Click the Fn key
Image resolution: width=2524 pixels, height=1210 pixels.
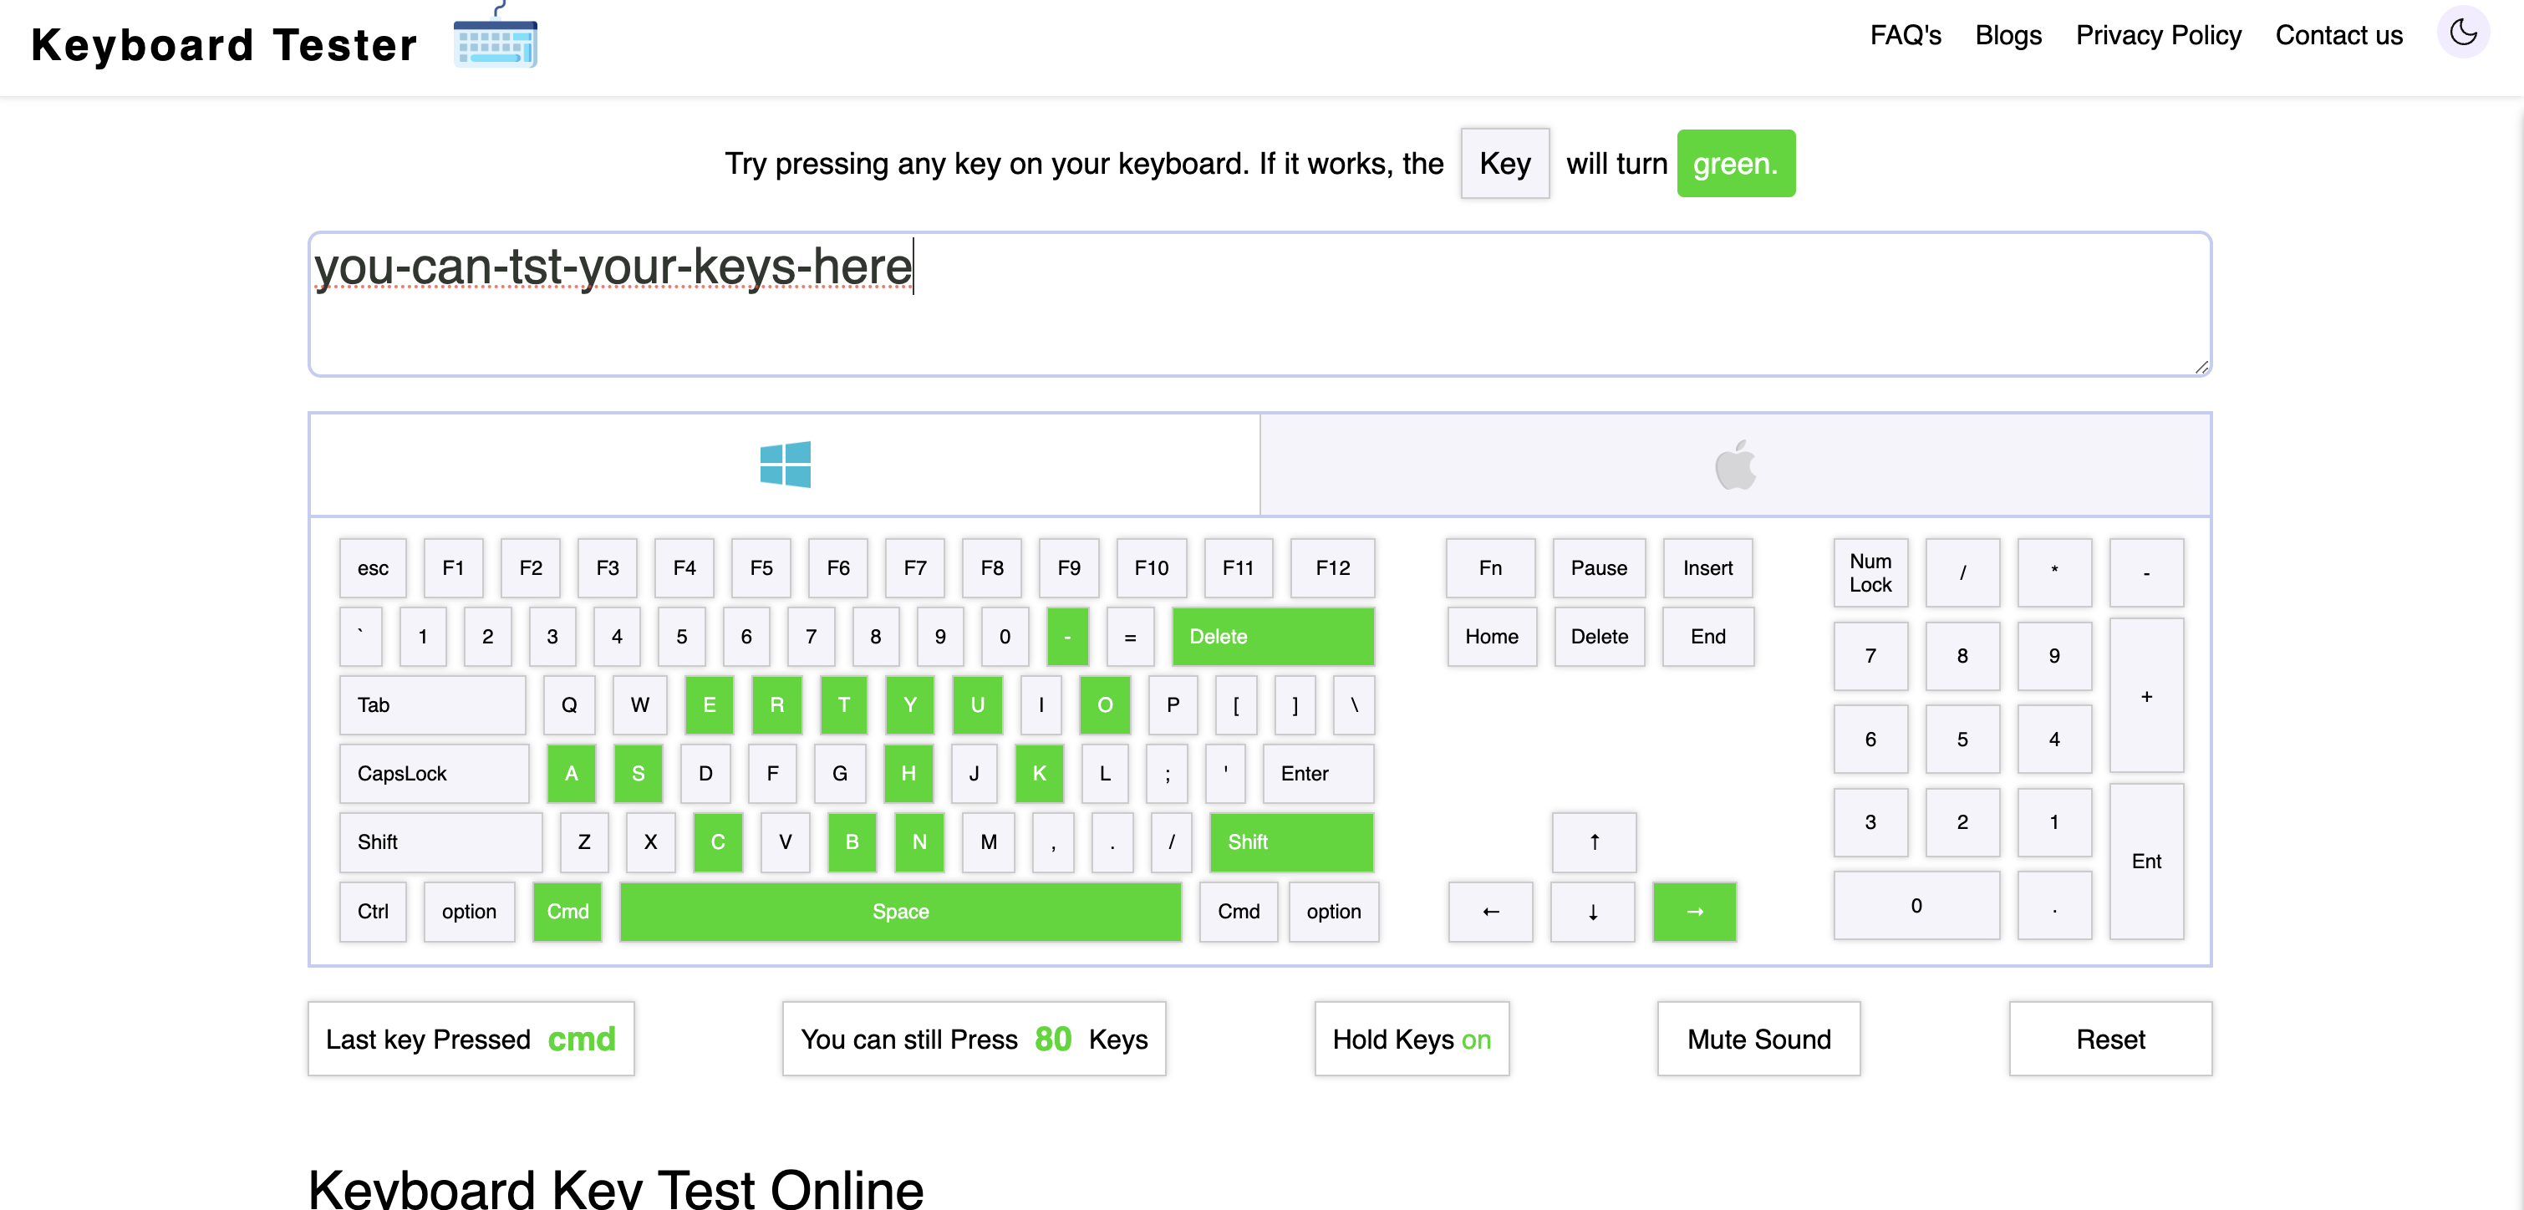click(x=1490, y=568)
